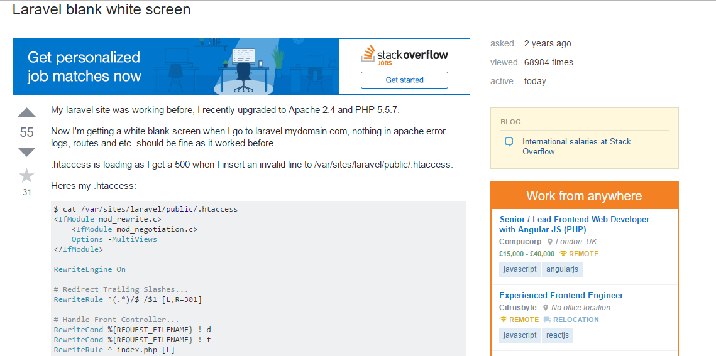Select the javascript tag under Citrusbyte job

[520, 335]
